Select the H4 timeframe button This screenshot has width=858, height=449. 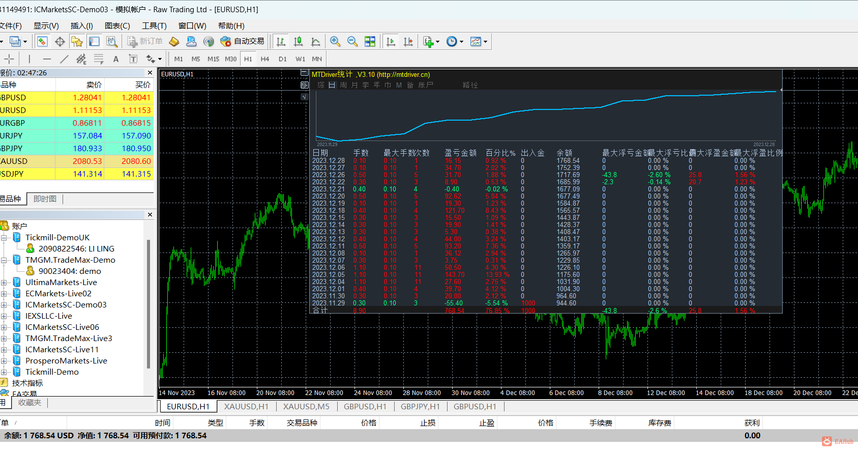point(264,59)
